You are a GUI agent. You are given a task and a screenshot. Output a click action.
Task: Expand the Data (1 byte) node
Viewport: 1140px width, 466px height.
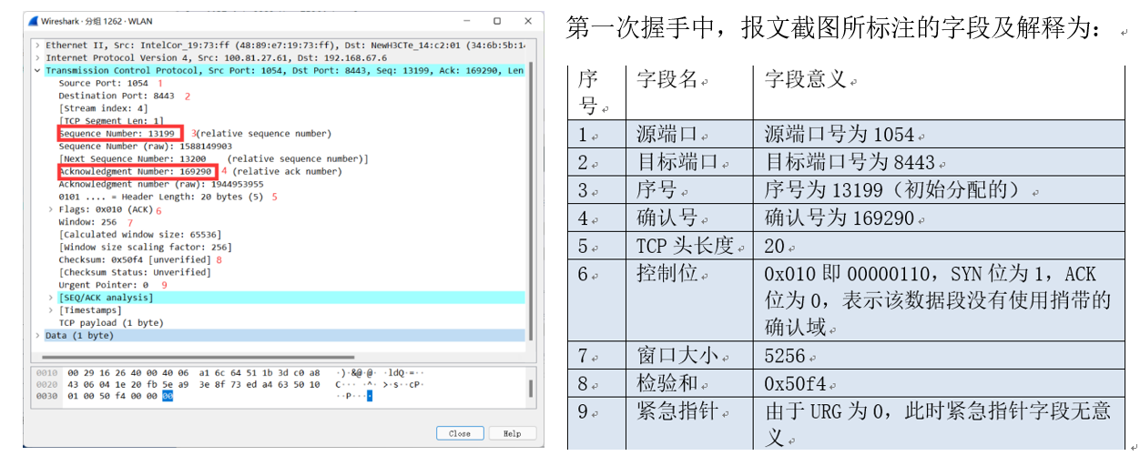(x=37, y=336)
